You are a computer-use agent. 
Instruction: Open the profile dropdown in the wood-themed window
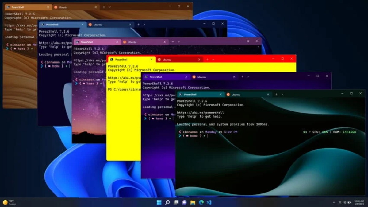tap(110, 7)
